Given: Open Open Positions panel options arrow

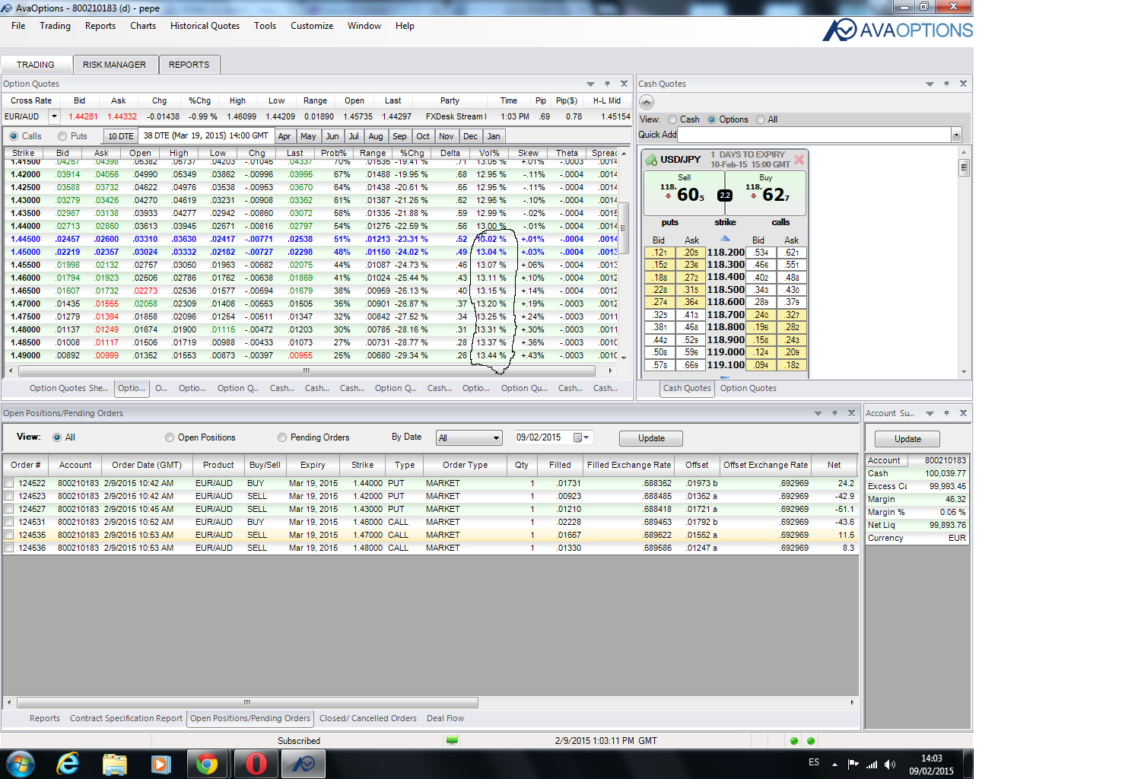Looking at the screenshot, I should coord(818,413).
